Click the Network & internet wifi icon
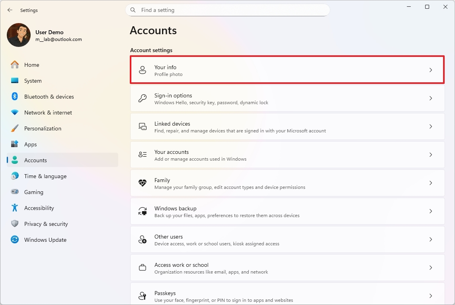Image resolution: width=455 pixels, height=305 pixels. (x=15, y=113)
